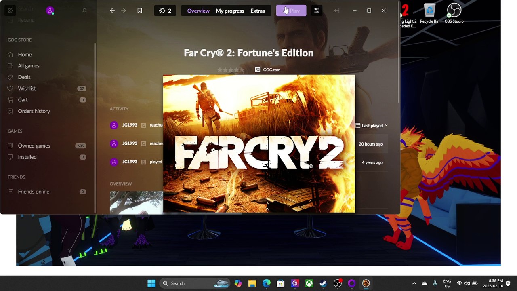Screen dimensions: 517x291
Task: Open Cart in the sidebar
Action: (x=47, y=100)
